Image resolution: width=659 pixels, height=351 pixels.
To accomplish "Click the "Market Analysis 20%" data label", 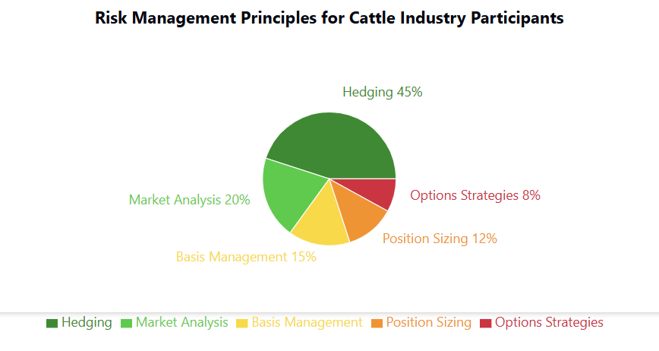I will pyautogui.click(x=189, y=200).
